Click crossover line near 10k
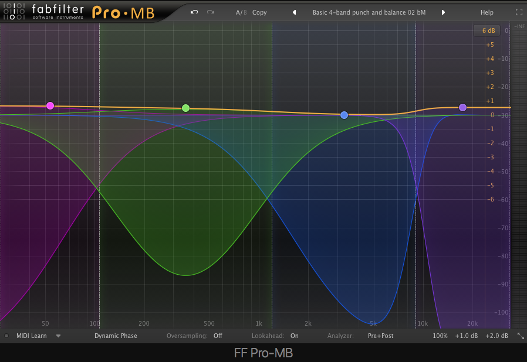This screenshot has height=362, width=527. pyautogui.click(x=415, y=175)
